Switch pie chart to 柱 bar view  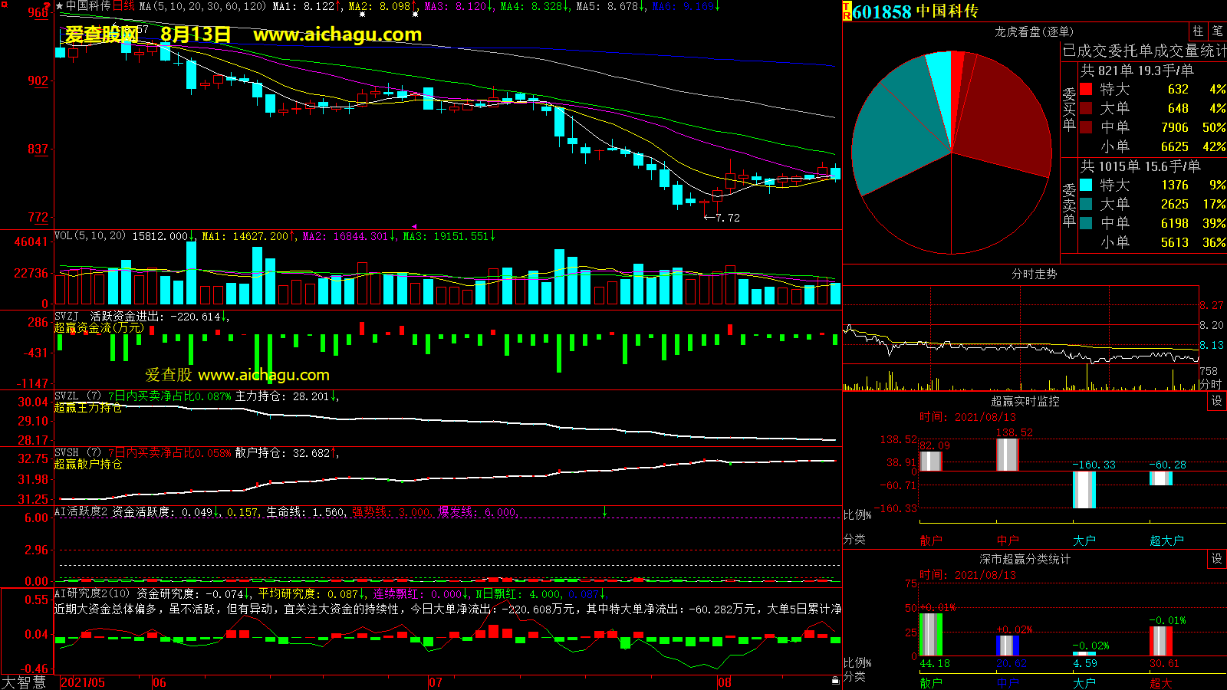pos(1198,31)
